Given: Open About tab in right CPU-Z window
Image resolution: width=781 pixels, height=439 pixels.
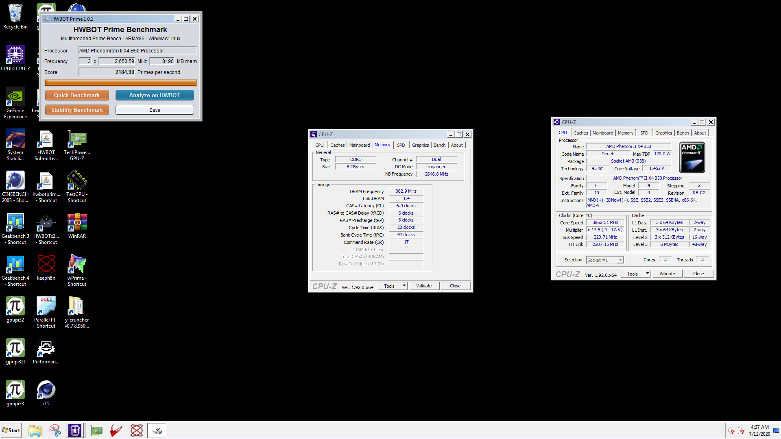Looking at the screenshot, I should [x=700, y=133].
